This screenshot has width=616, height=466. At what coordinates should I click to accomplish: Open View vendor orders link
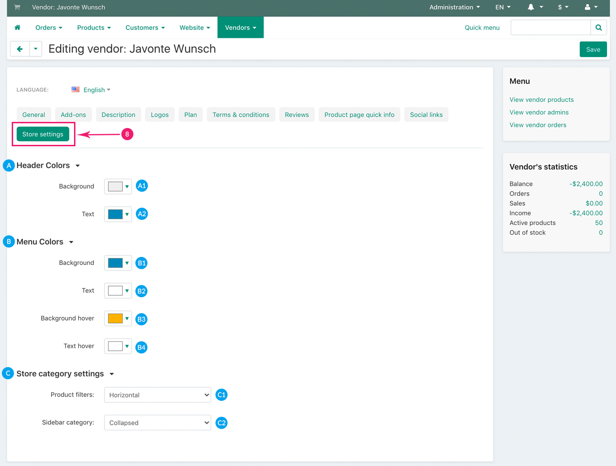click(538, 125)
